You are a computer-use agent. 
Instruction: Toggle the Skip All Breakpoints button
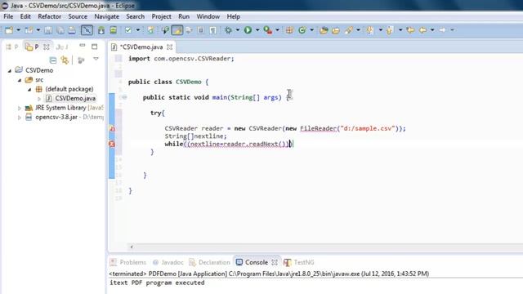[87, 30]
